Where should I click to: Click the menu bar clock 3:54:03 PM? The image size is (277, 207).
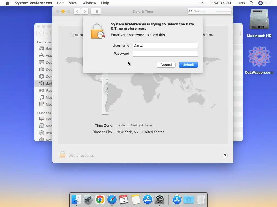[x=220, y=3]
